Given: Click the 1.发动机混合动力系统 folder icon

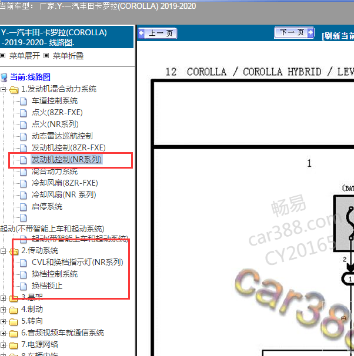Looking at the screenshot, I should coord(14,90).
